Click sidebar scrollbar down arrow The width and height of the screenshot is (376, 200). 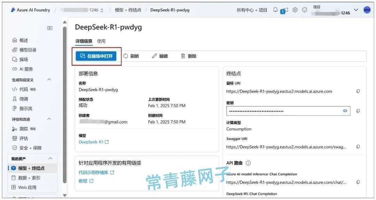click(x=64, y=195)
